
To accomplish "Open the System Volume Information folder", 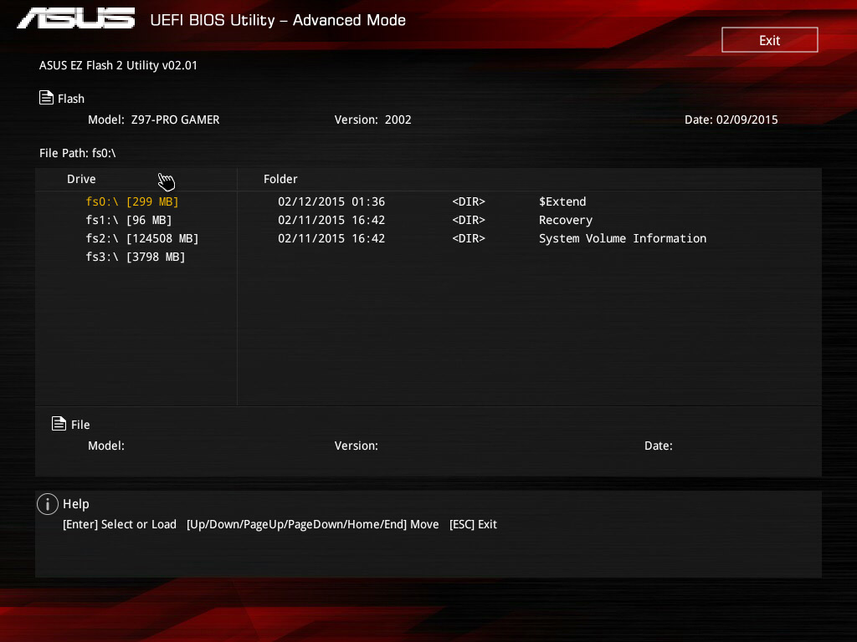I will (x=623, y=238).
